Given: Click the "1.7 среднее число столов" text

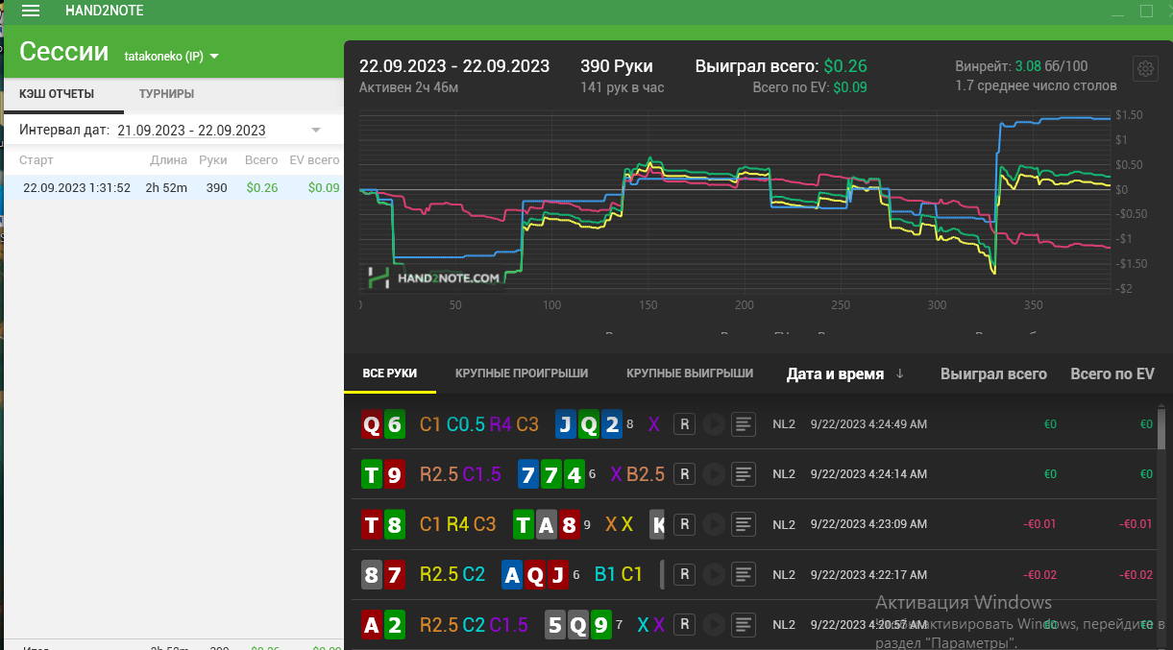Looking at the screenshot, I should (1036, 85).
